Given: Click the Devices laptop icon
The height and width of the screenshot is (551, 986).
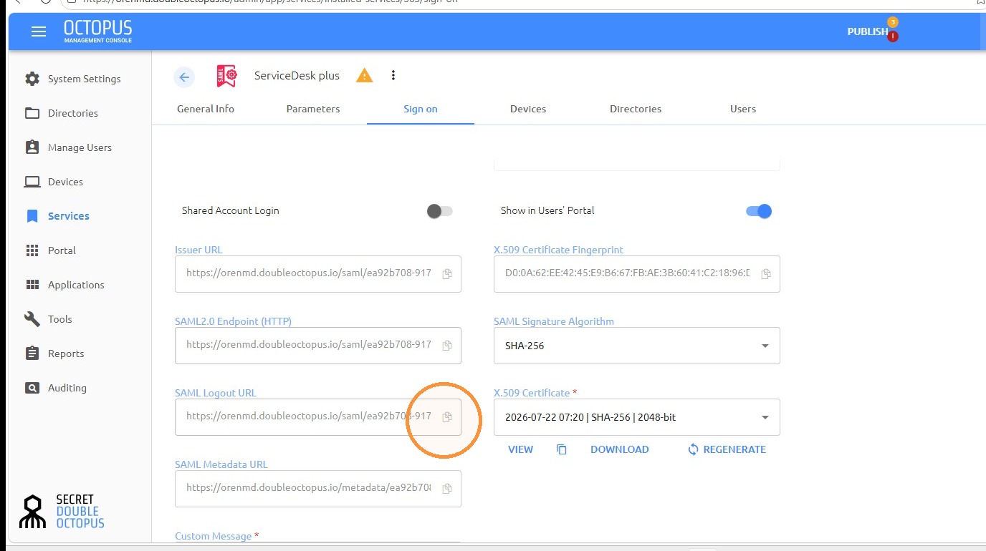Looking at the screenshot, I should point(32,182).
